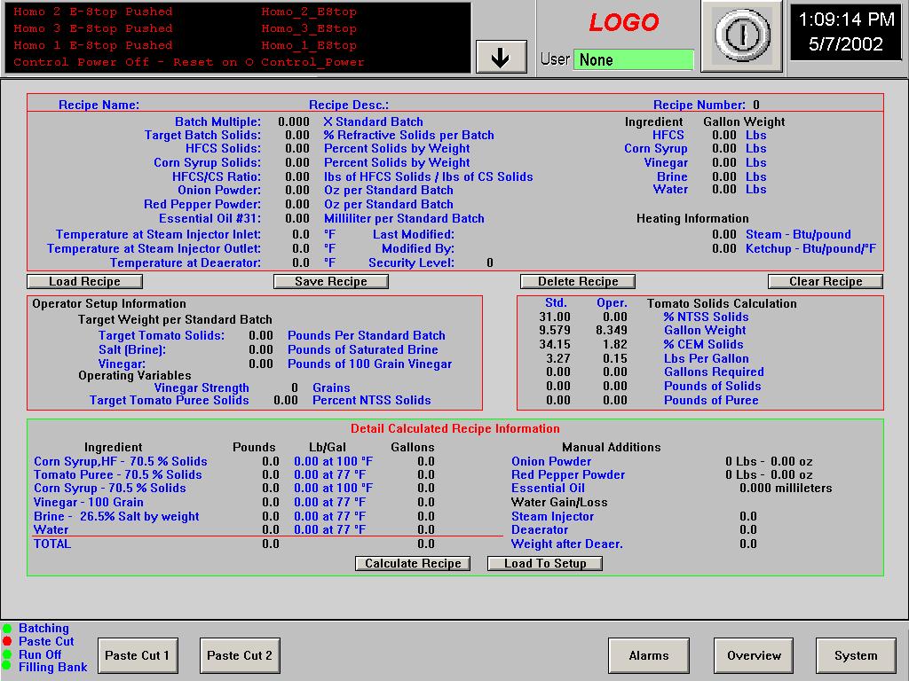The image size is (909, 681).
Task: Click the down arrow alarm scroll button
Action: (x=501, y=57)
